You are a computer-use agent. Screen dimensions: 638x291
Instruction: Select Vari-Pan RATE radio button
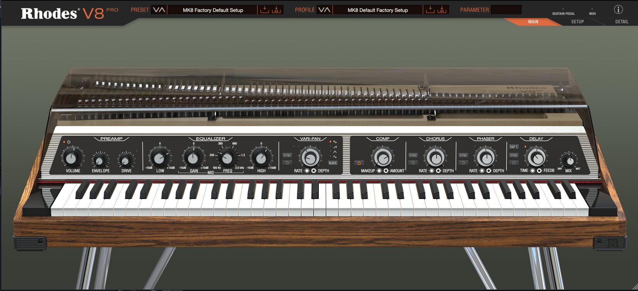tap(307, 171)
